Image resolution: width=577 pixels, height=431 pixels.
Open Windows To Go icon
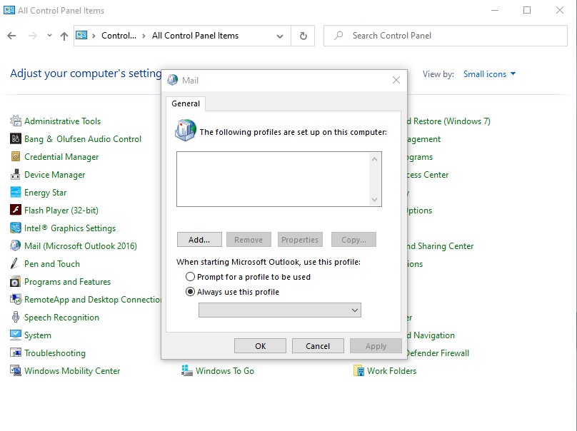click(x=187, y=370)
